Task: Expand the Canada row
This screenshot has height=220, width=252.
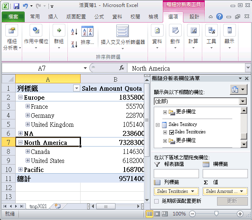Action: coord(28,151)
